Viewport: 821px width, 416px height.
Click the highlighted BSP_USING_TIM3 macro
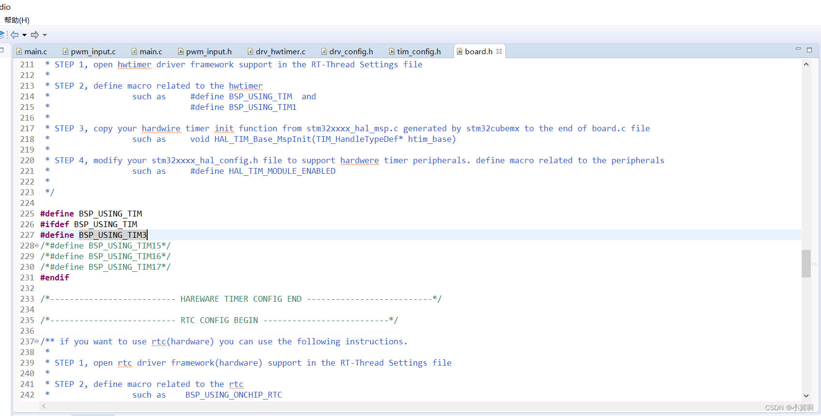click(113, 235)
